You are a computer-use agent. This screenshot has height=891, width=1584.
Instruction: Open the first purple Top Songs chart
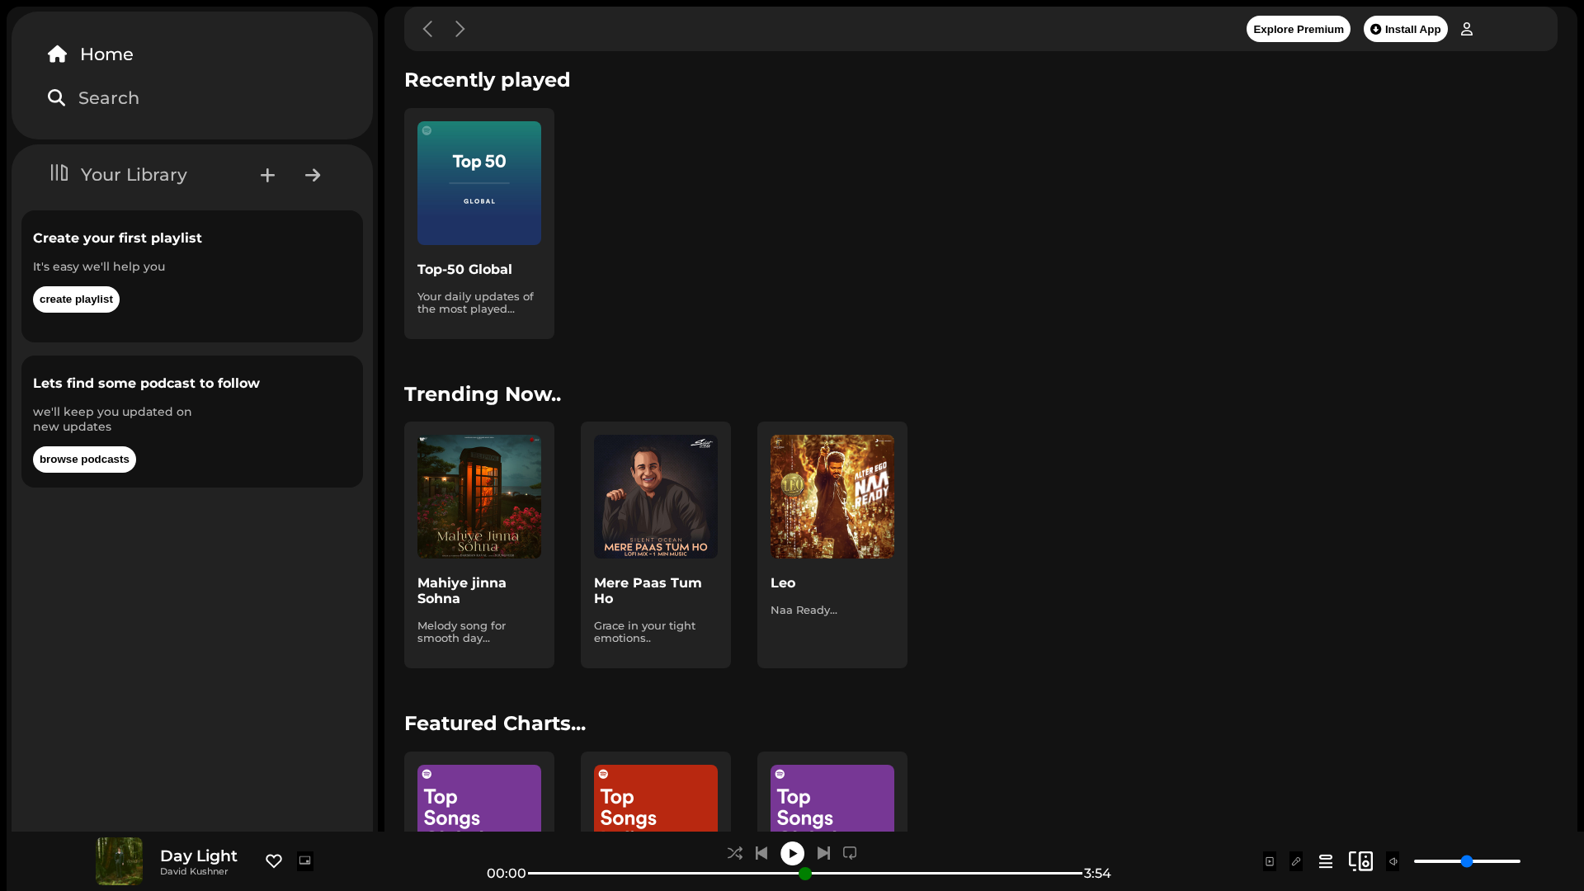click(479, 798)
